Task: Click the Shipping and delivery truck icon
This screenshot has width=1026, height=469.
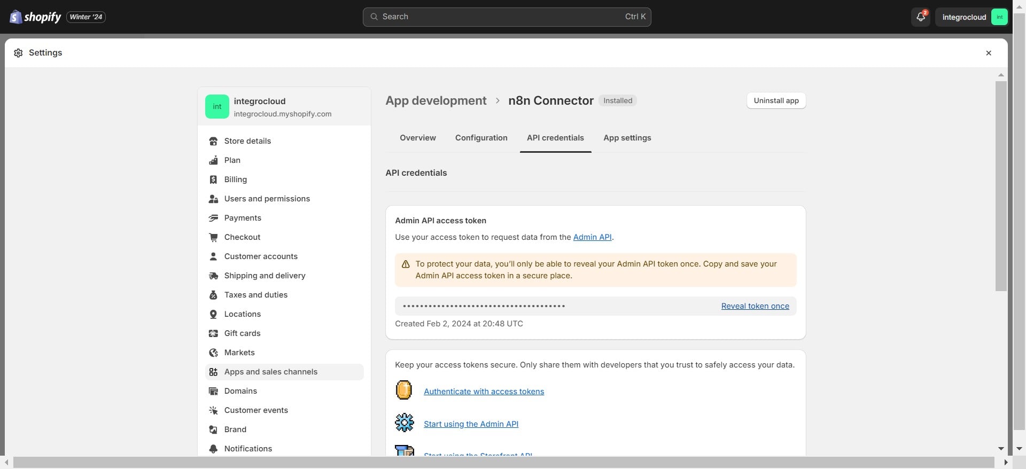Action: tap(213, 276)
